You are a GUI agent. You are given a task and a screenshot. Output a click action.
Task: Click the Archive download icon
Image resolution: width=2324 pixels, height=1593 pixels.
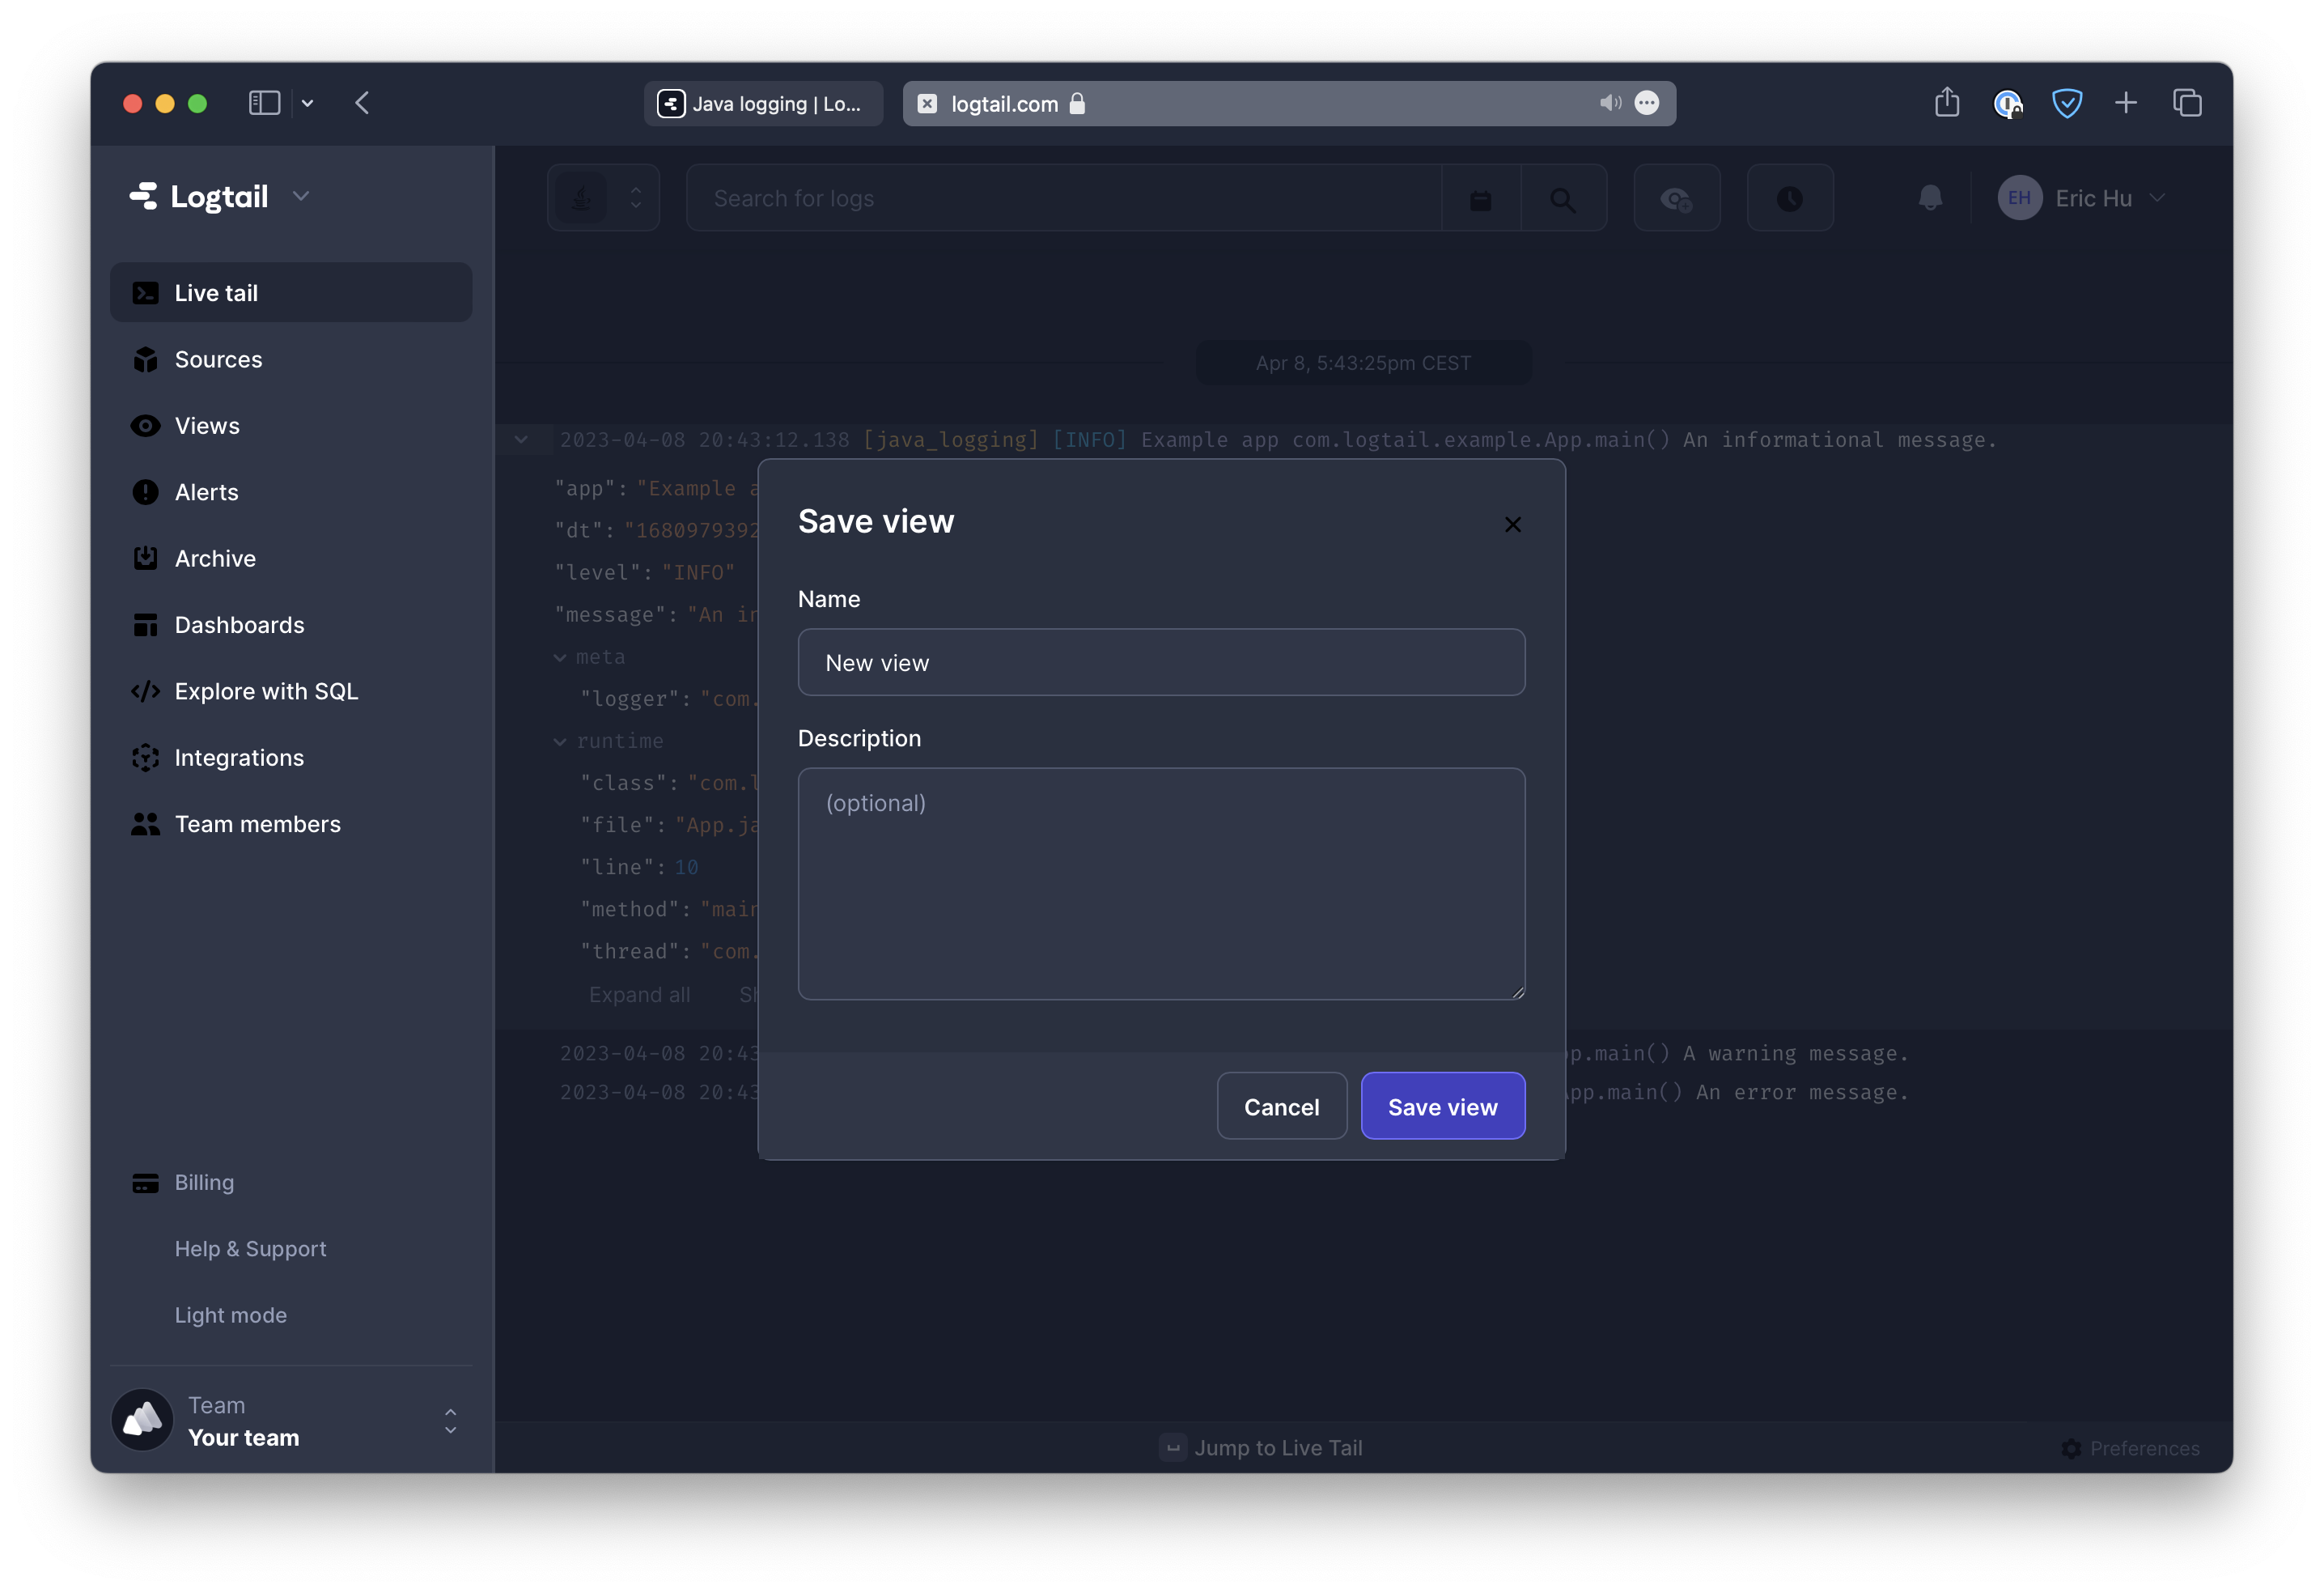(x=145, y=559)
